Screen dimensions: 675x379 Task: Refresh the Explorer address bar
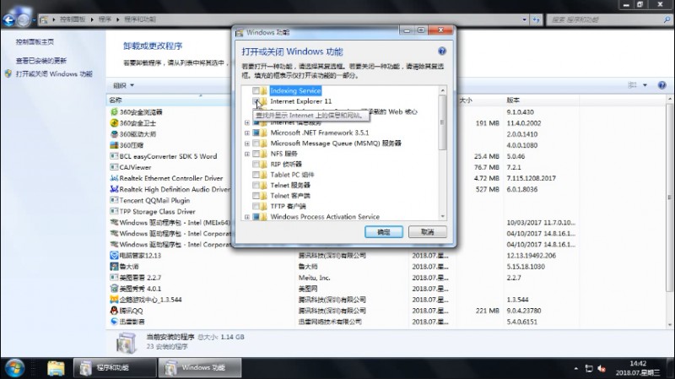(x=536, y=19)
